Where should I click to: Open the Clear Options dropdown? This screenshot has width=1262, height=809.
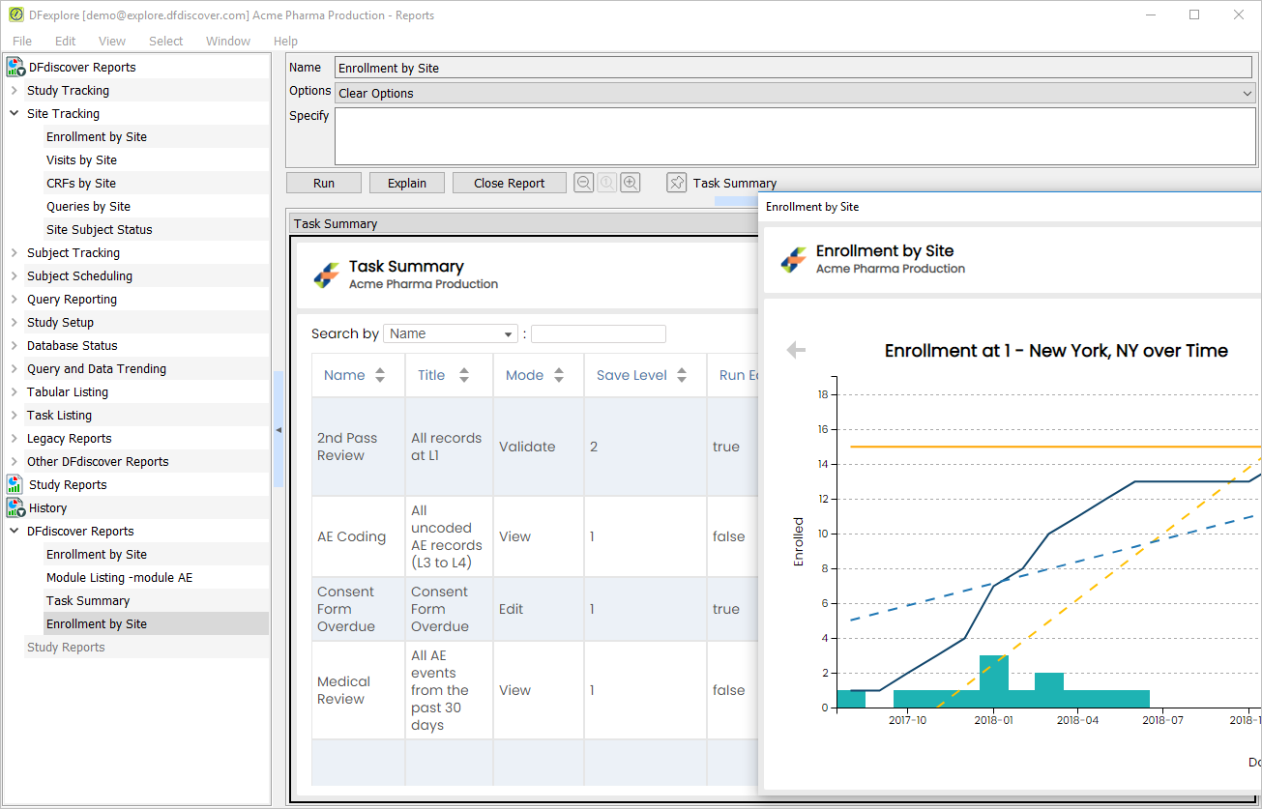tap(795, 93)
